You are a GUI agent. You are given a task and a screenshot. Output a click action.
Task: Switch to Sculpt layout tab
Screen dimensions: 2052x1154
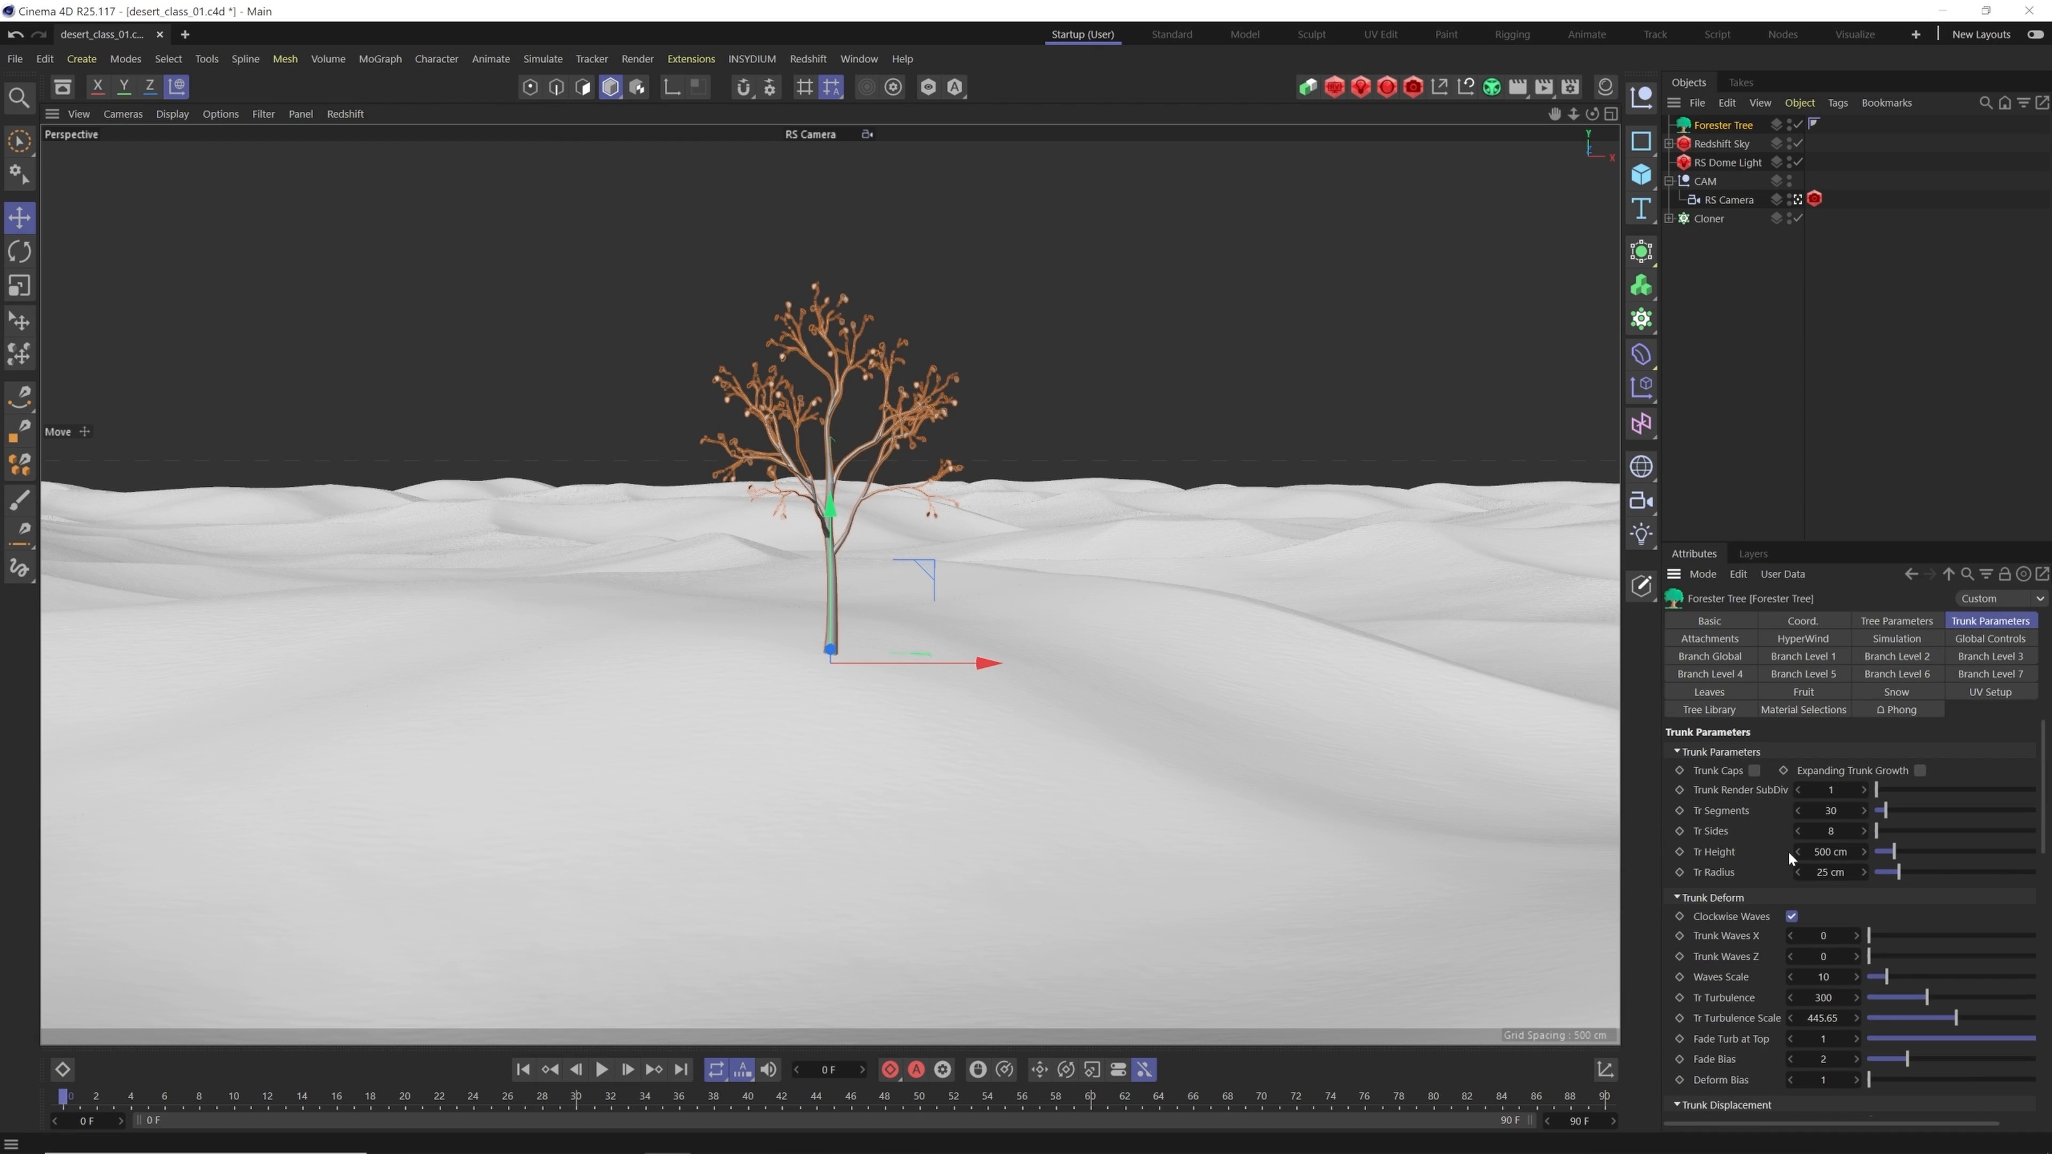[x=1311, y=34]
